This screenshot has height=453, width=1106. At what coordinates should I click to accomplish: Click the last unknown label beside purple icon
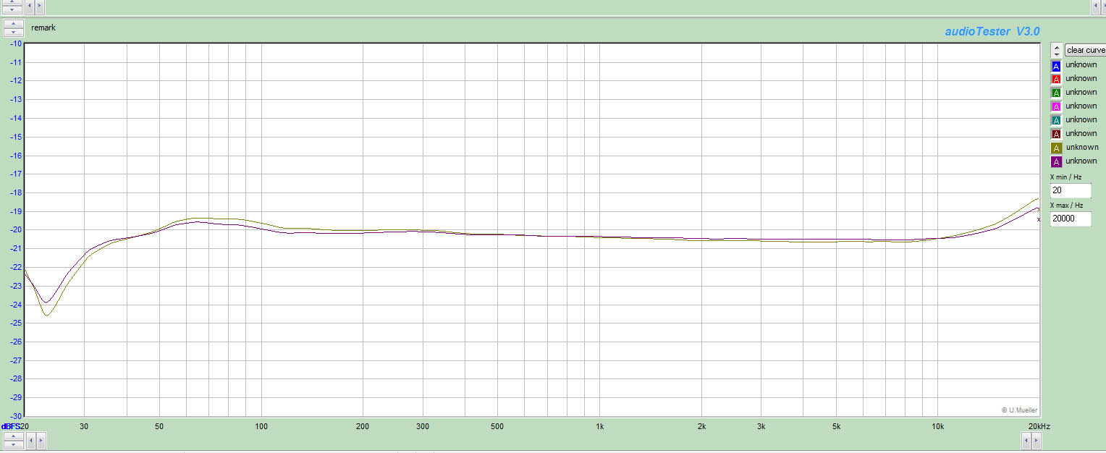click(1081, 161)
